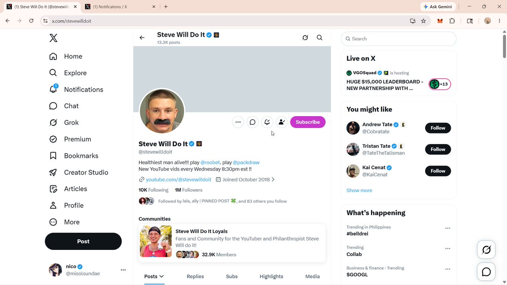Click 32.9K Members text
507x285 pixels.
click(219, 255)
